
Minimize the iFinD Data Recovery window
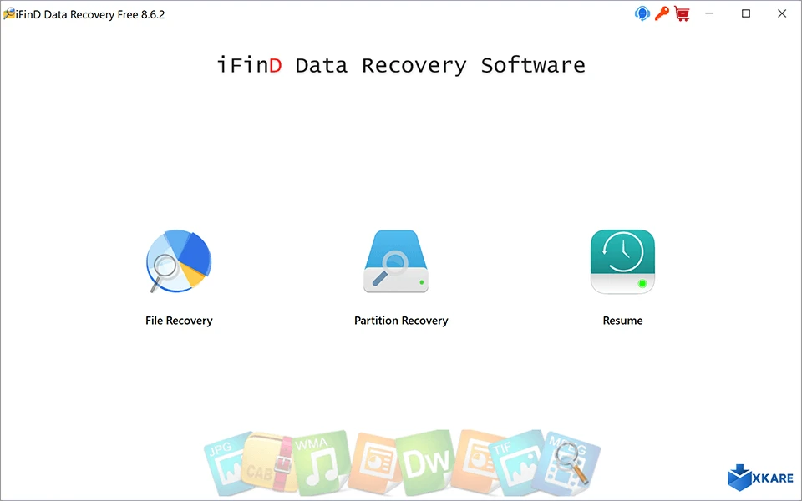coord(709,13)
